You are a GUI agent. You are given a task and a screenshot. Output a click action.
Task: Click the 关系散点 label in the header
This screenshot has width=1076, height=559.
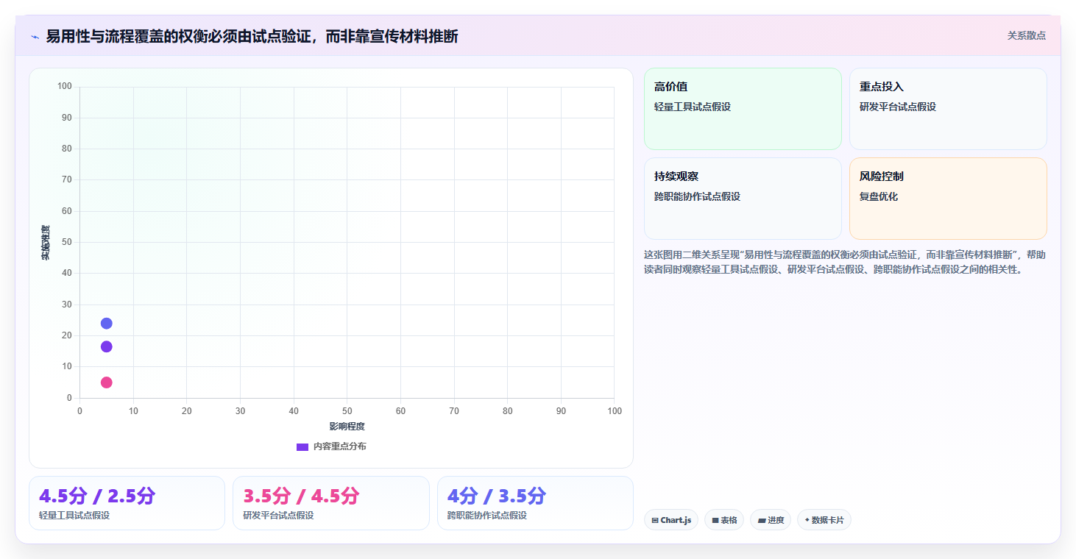(1027, 35)
